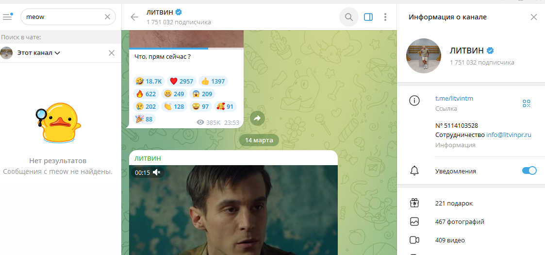Add red heart reaction with 2957
This screenshot has height=255, width=545.
(181, 82)
